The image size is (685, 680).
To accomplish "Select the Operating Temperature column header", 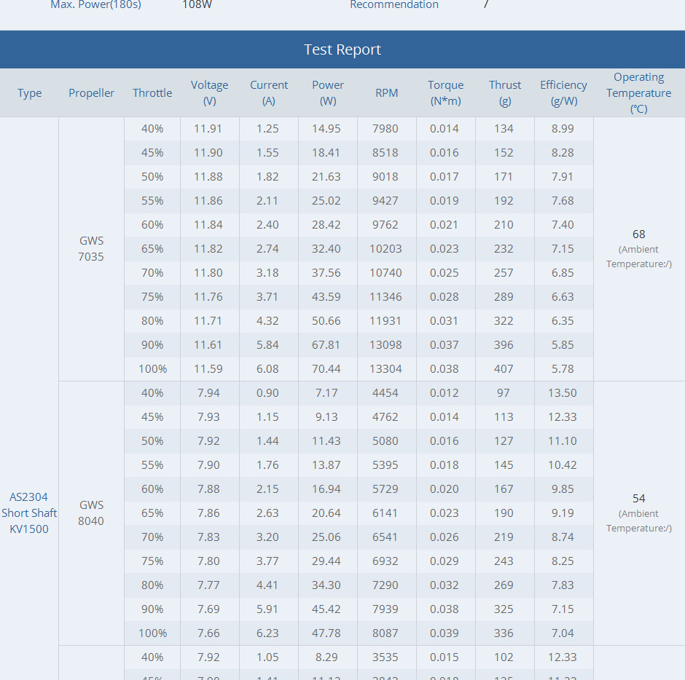I will click(x=638, y=93).
